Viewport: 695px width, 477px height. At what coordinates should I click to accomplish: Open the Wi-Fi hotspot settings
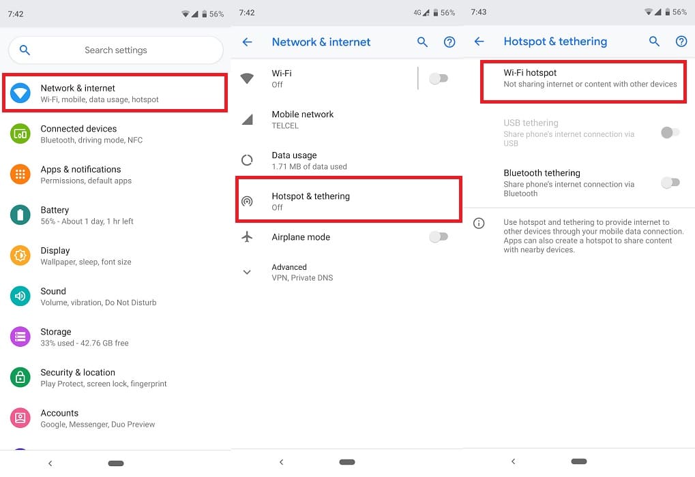583,78
